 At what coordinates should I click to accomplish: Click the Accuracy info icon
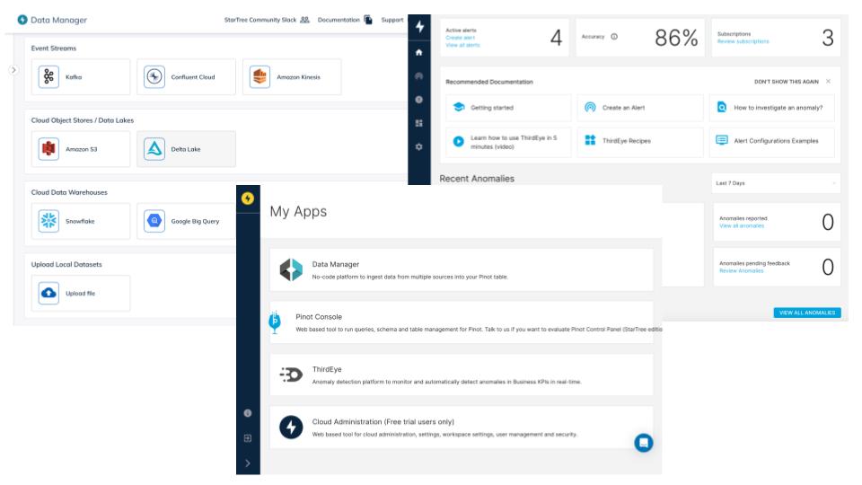[614, 37]
